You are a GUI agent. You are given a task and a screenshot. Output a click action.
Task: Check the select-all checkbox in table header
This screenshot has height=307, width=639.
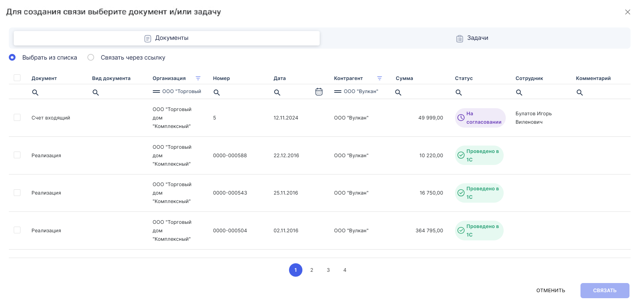point(17,78)
